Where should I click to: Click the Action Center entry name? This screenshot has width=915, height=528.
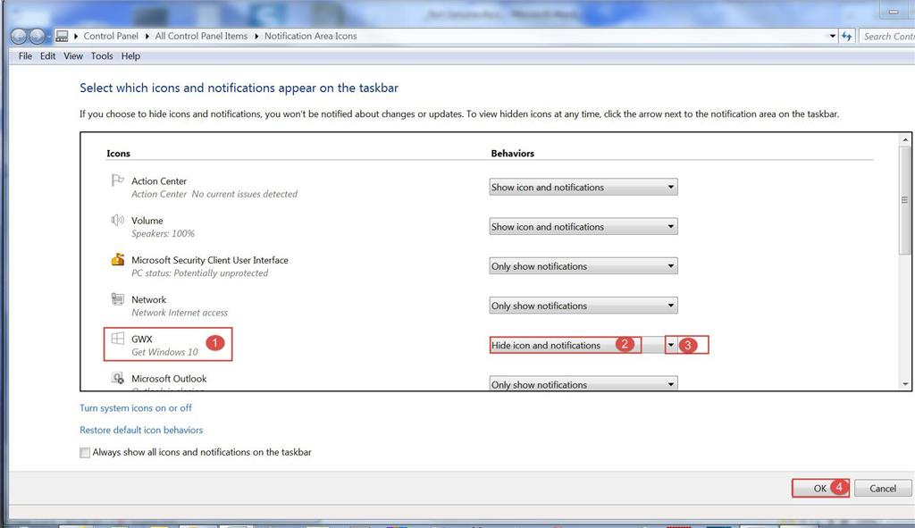click(x=159, y=181)
